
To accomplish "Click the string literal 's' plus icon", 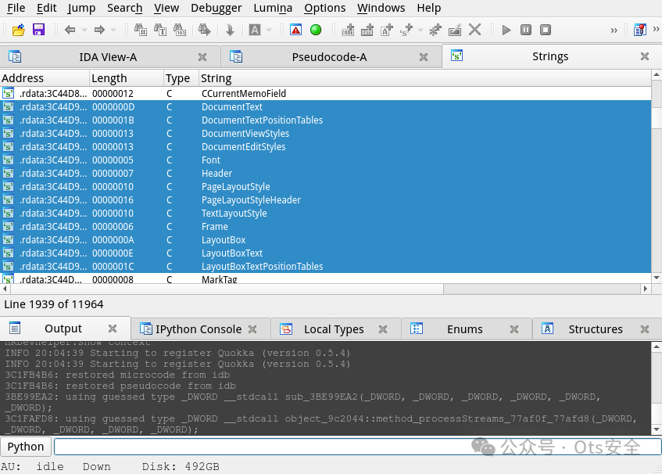I will (406, 30).
